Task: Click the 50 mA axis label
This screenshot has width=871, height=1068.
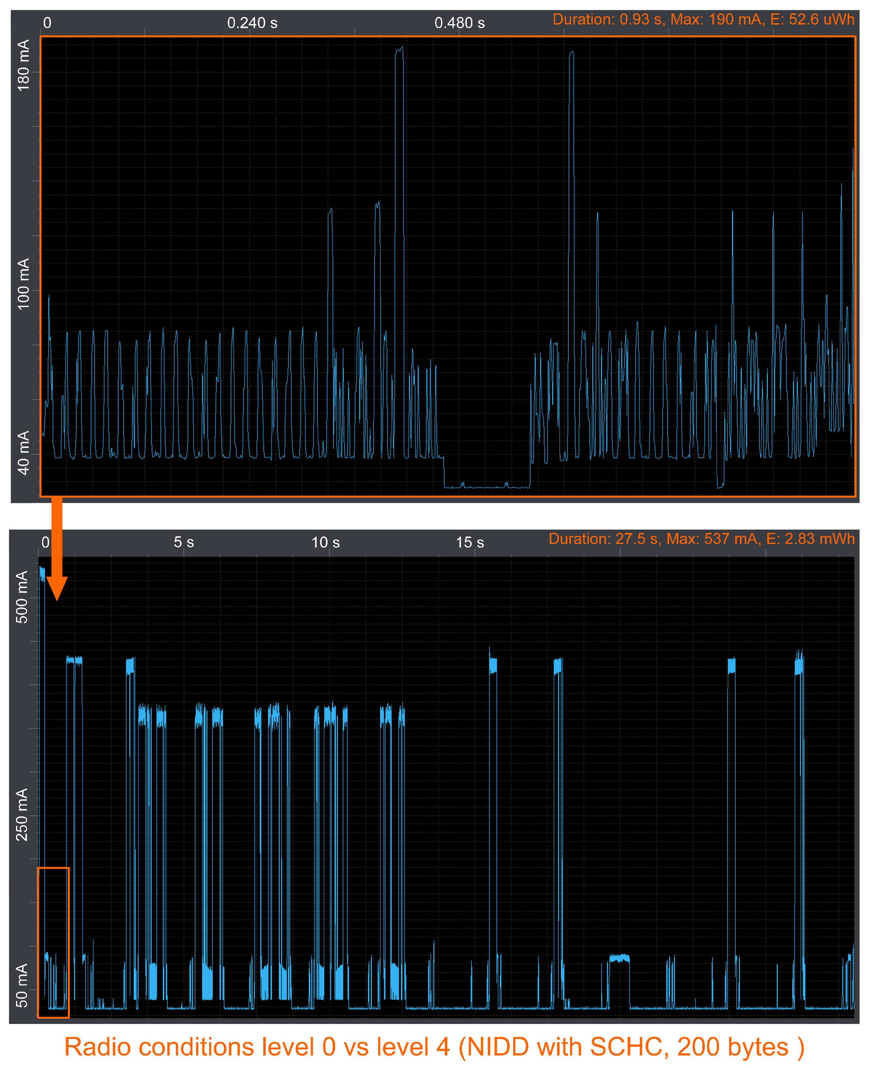Action: 22,985
